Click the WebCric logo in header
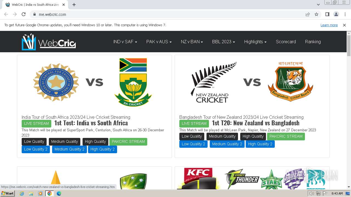The width and height of the screenshot is (351, 197). coord(49,42)
